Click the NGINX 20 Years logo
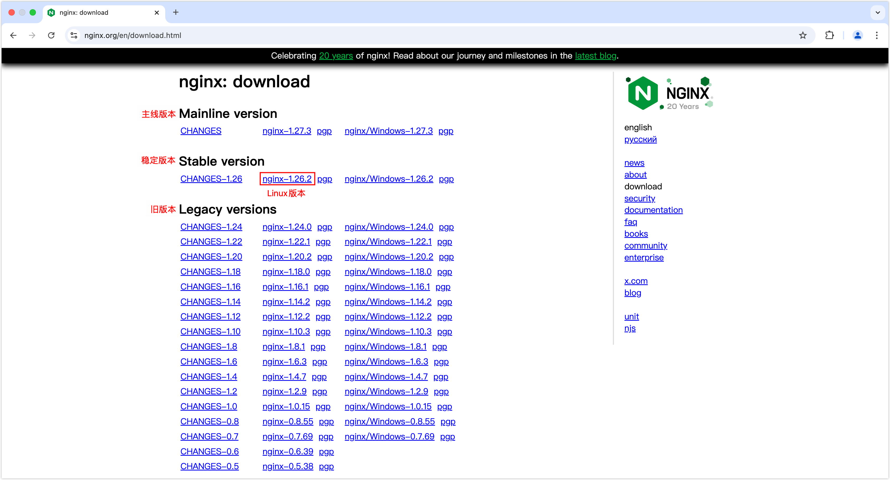This screenshot has height=480, width=890. [669, 93]
